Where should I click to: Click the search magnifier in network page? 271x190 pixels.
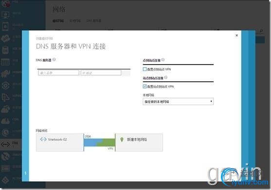pos(261,31)
